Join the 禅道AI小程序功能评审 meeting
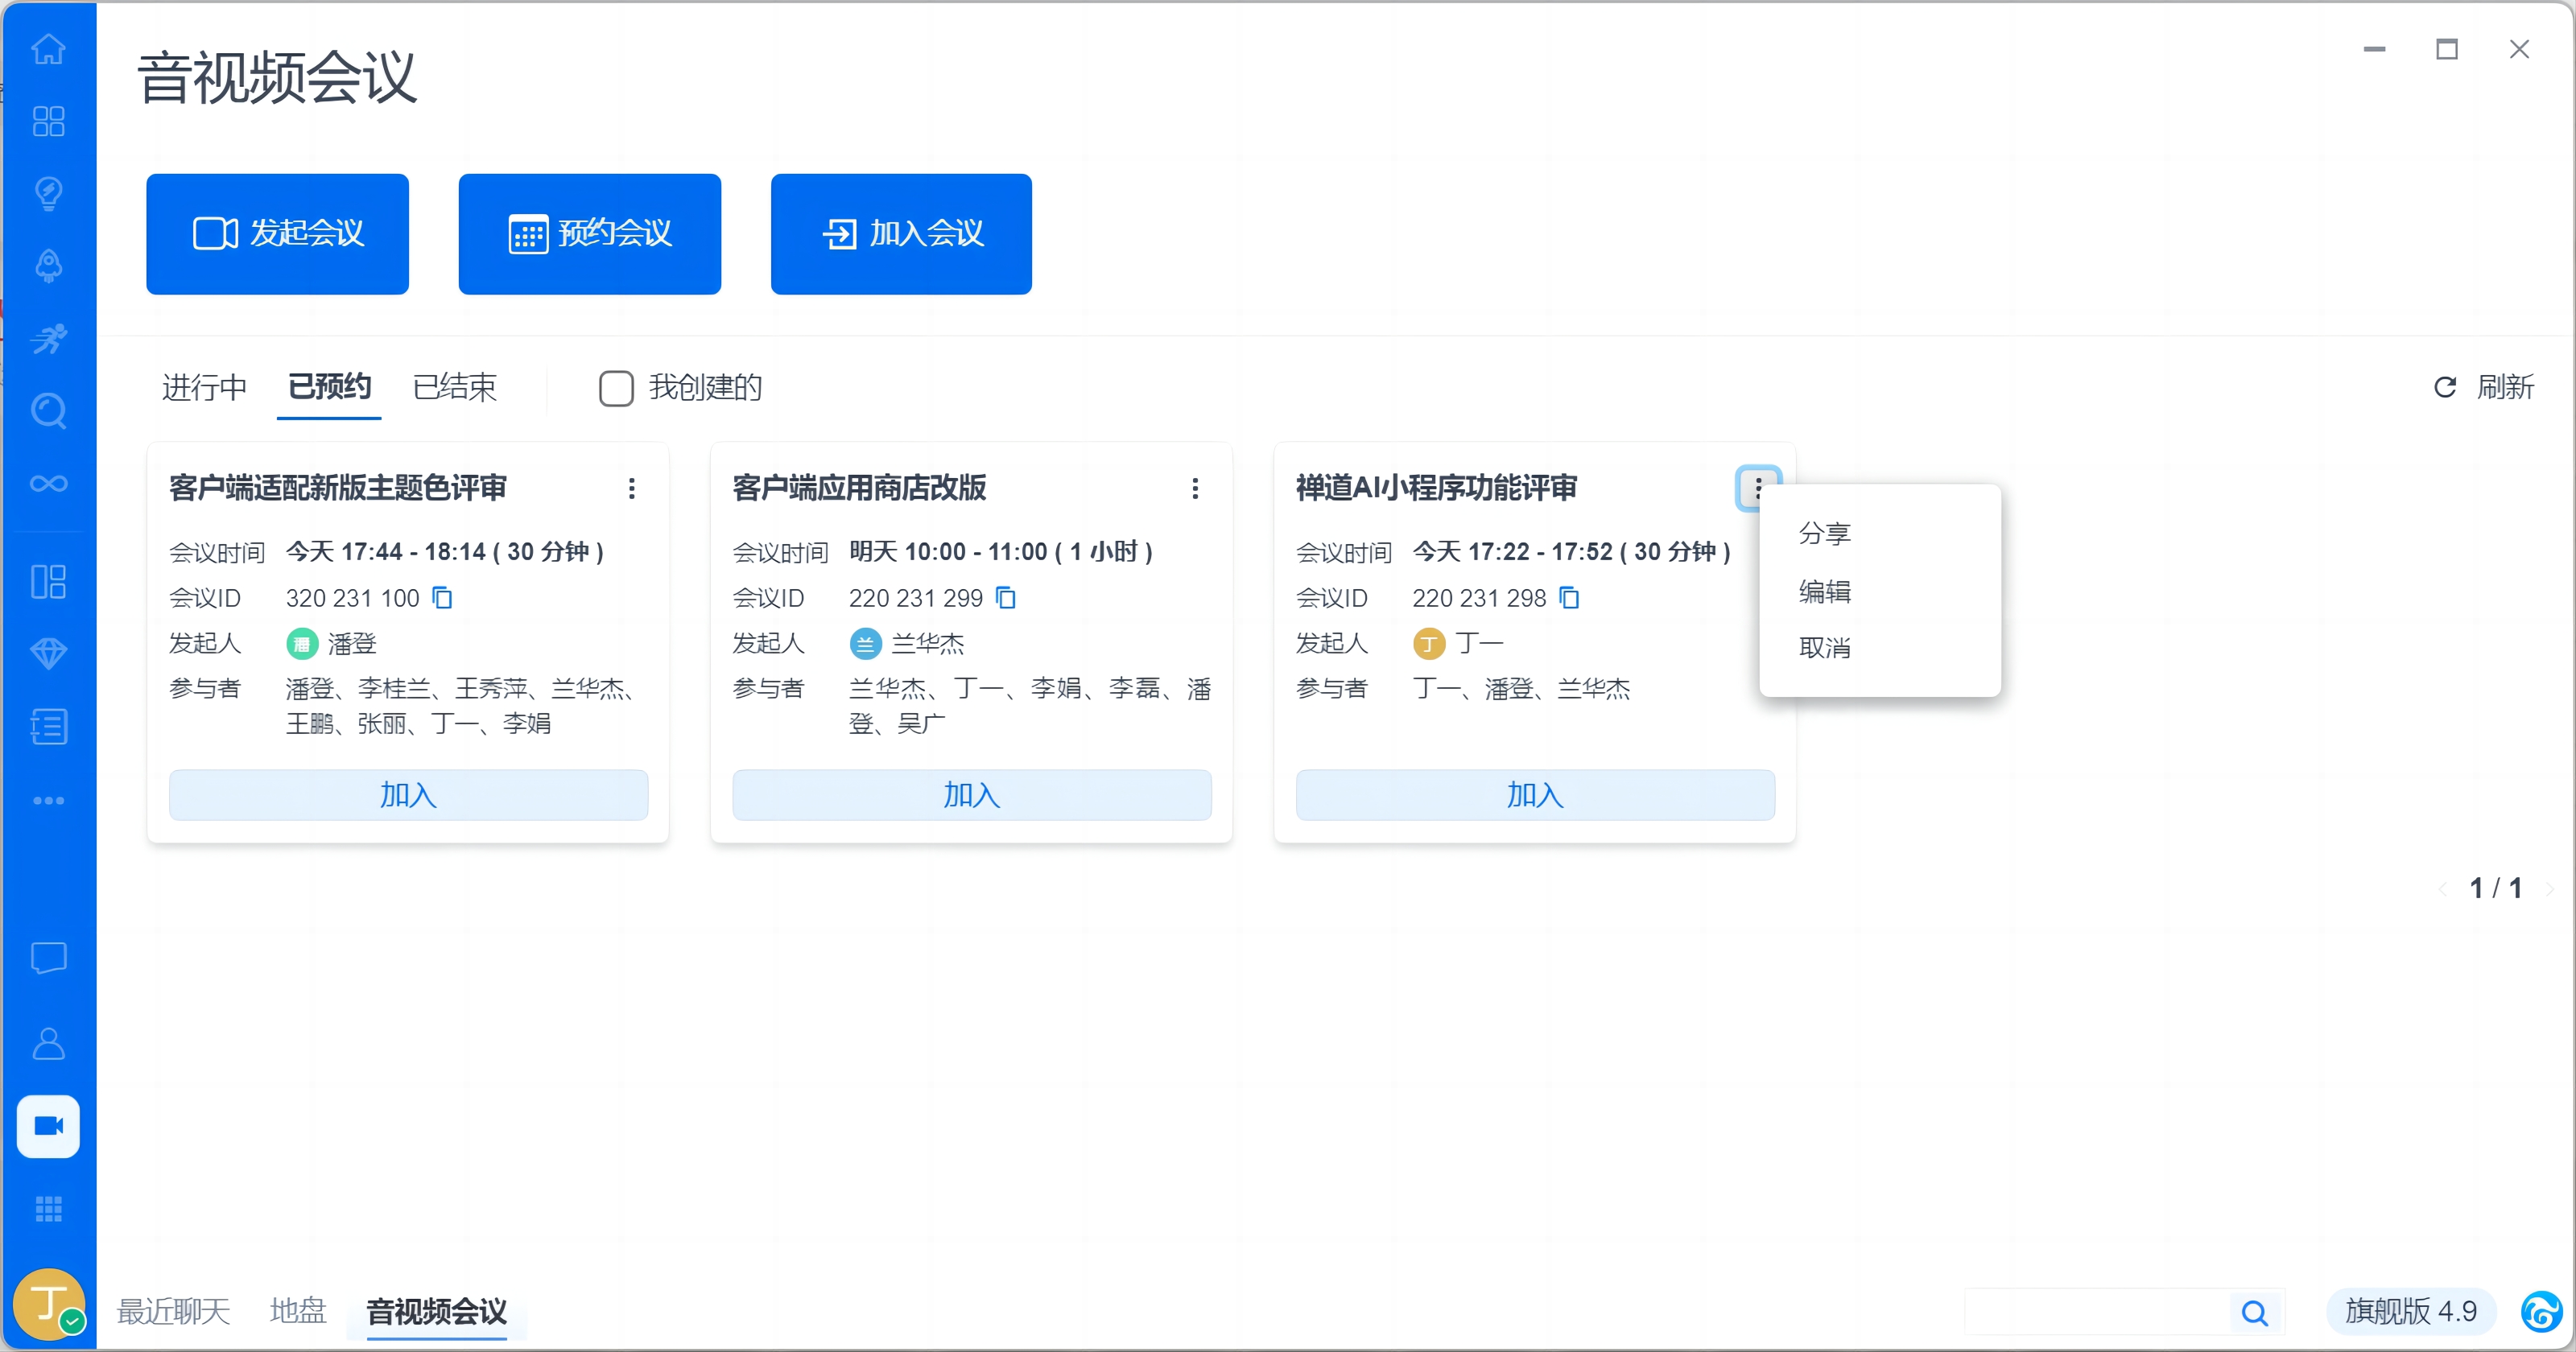This screenshot has width=2576, height=1352. 1534,795
